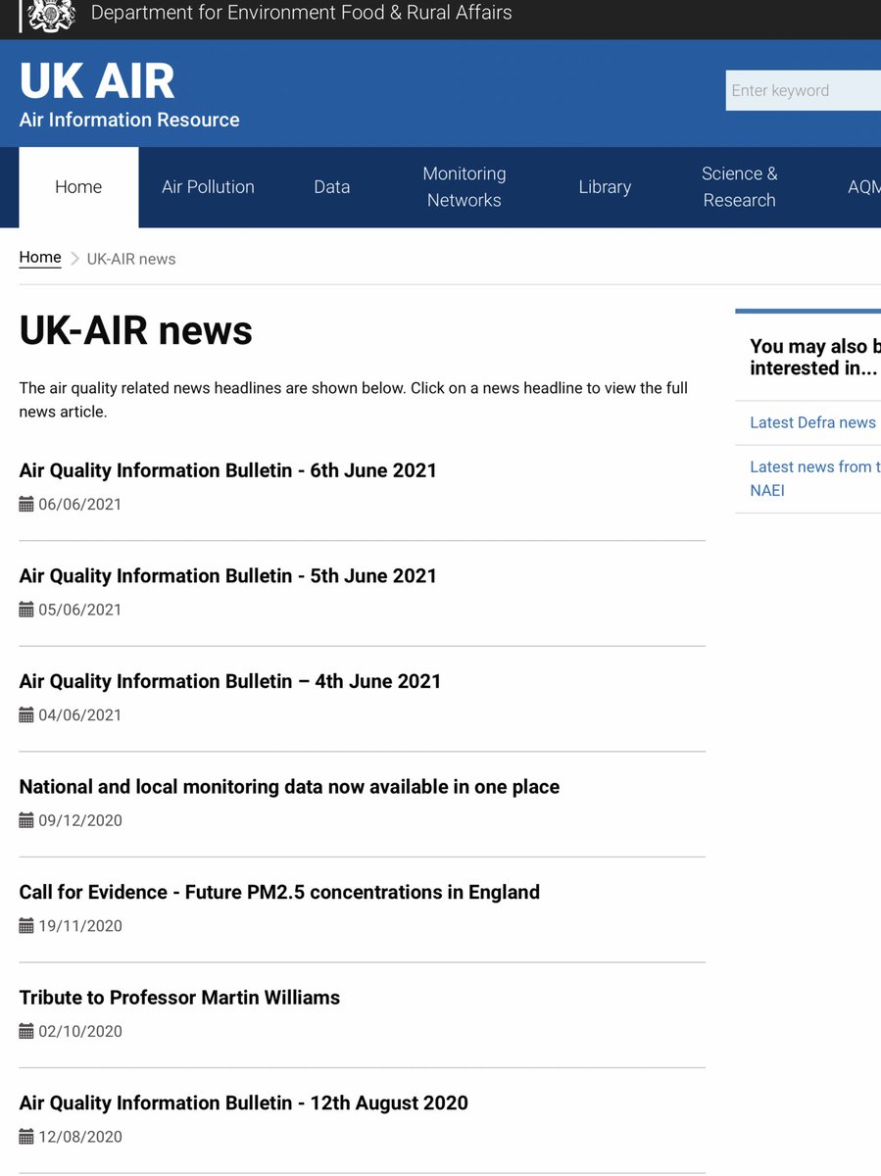Open the 5th June 2021 bulletin
Viewport: 881px width, 1176px height.
click(228, 575)
